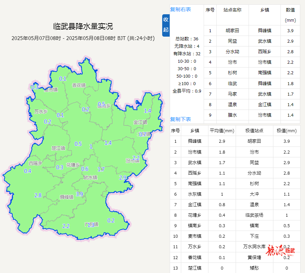Click the 万水乡 label on the map
The image size is (305, 273).
click(x=40, y=112)
